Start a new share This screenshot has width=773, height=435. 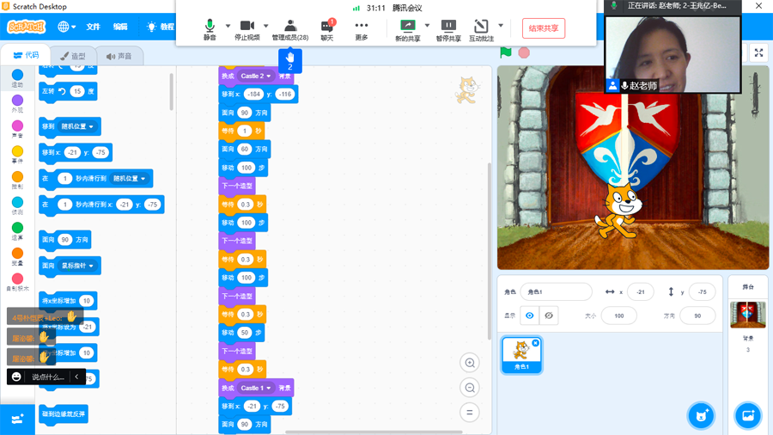(x=408, y=29)
